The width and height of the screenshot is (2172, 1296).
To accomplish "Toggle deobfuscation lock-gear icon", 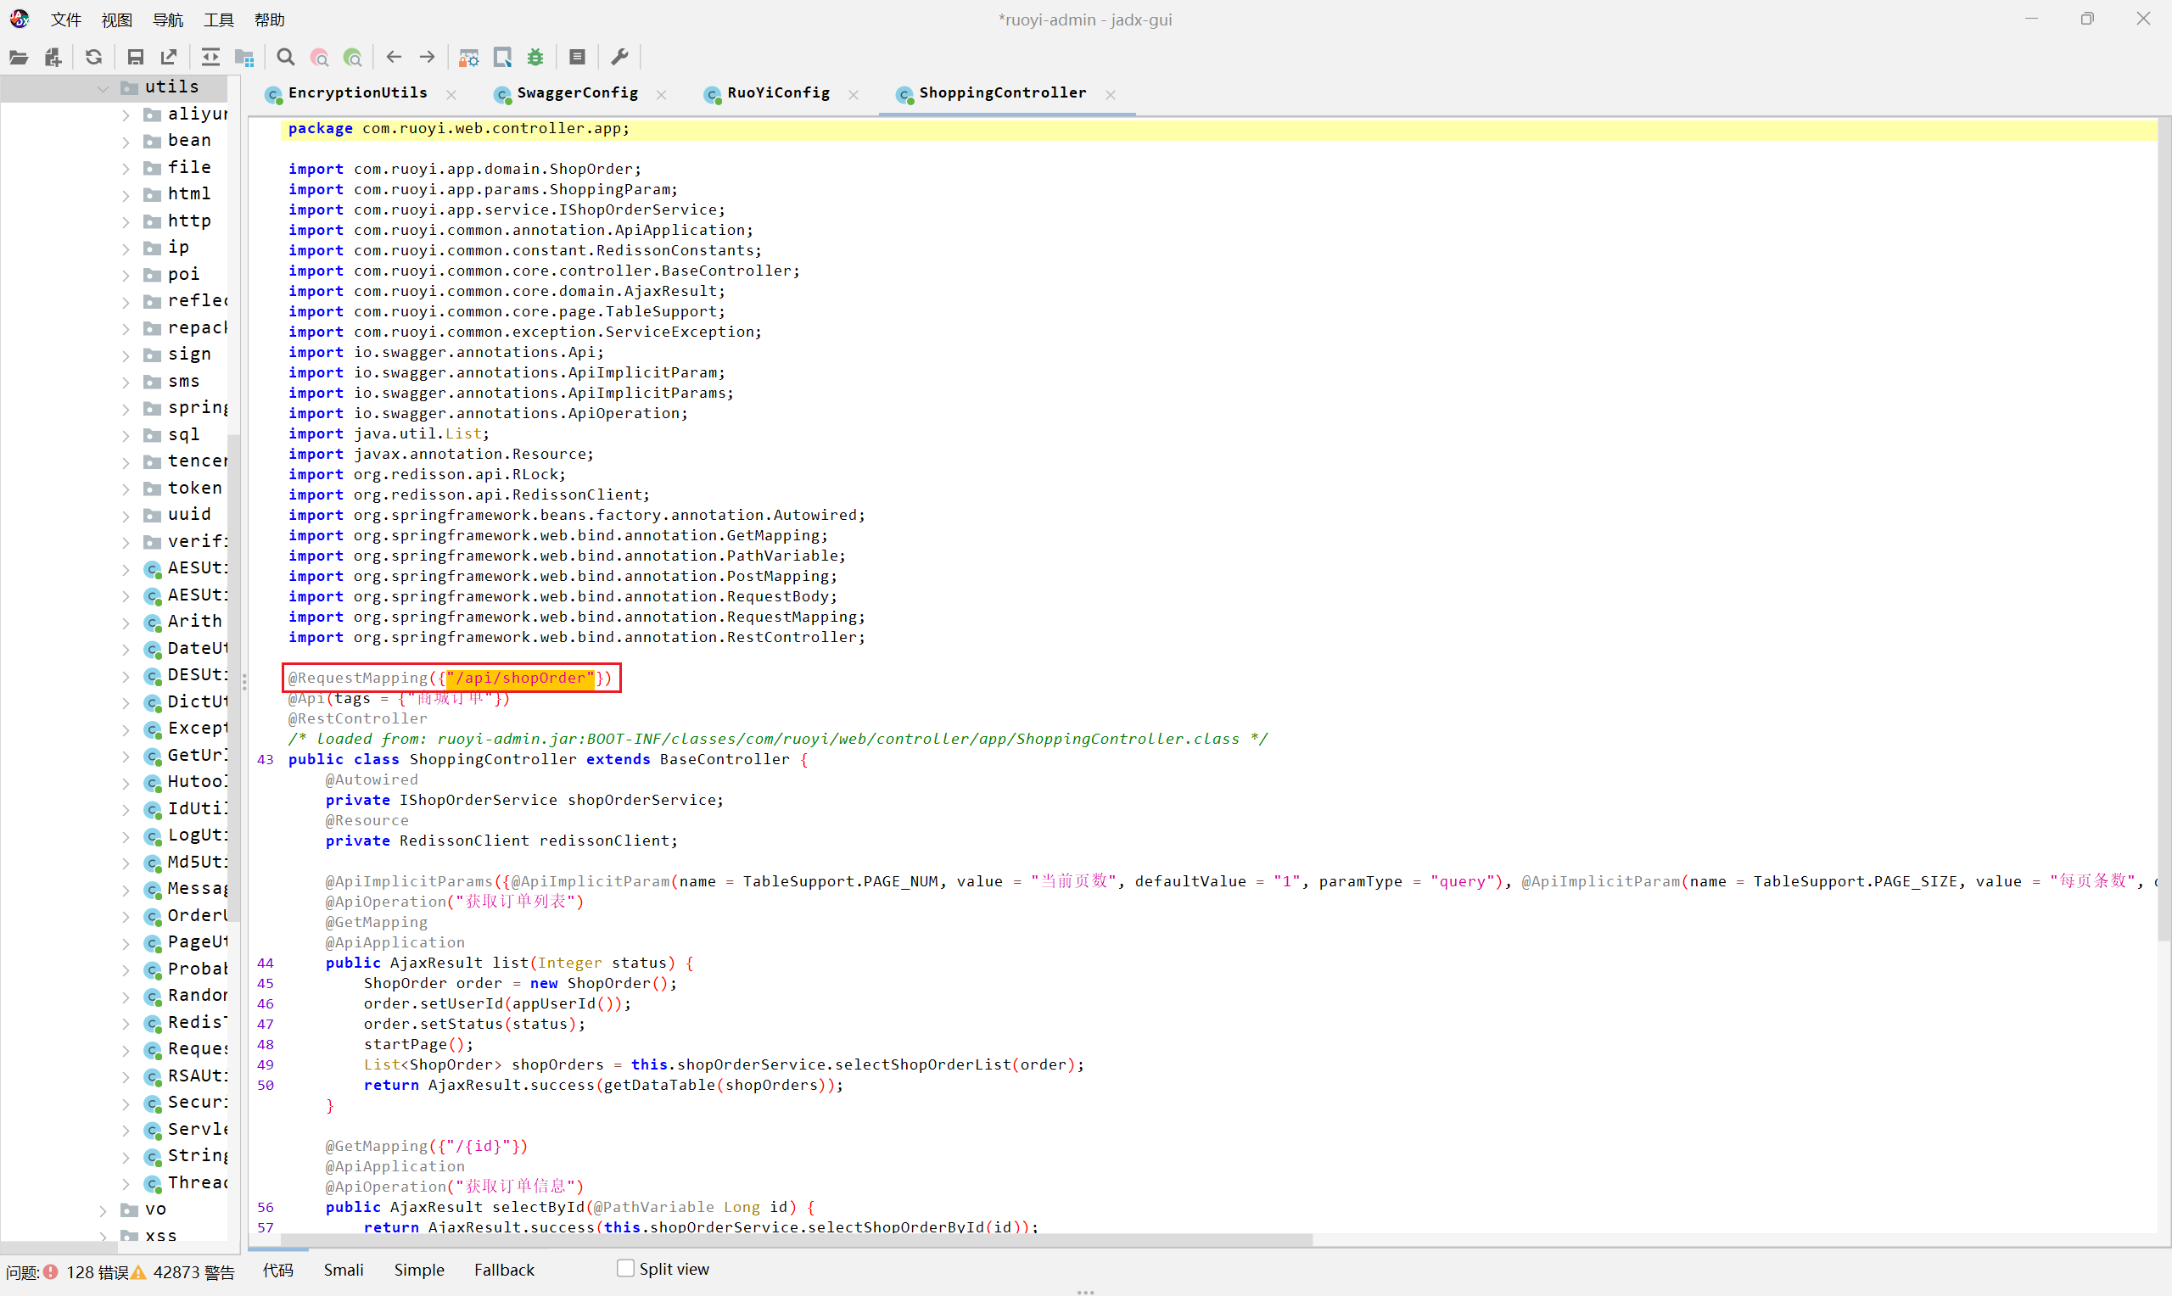I will coord(469,58).
